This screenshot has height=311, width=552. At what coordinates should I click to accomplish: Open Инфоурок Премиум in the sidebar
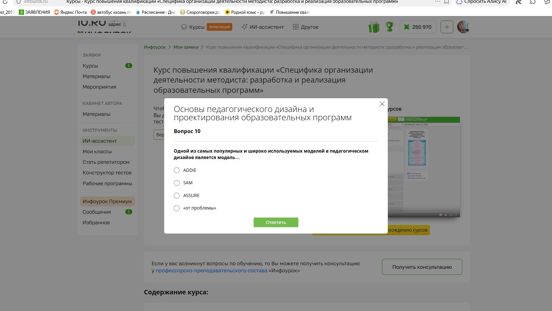pyautogui.click(x=107, y=201)
